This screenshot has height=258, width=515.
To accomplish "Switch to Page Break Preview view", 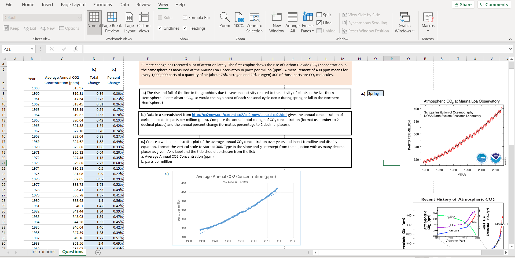I will click(x=112, y=22).
